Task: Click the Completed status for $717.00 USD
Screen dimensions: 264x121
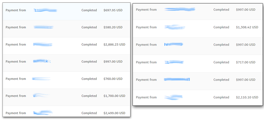Action: pos(221,62)
